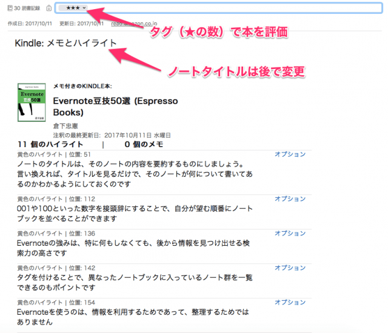Click the 作成日: 2017/10/11 date
The height and width of the screenshot is (333, 388).
coord(30,24)
